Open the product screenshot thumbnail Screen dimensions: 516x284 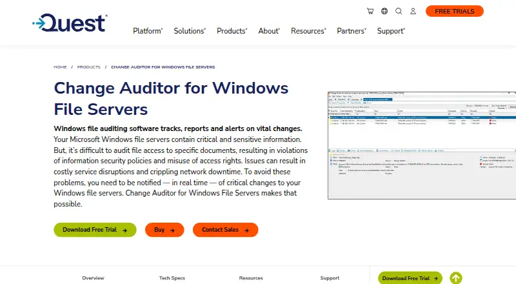pyautogui.click(x=422, y=145)
